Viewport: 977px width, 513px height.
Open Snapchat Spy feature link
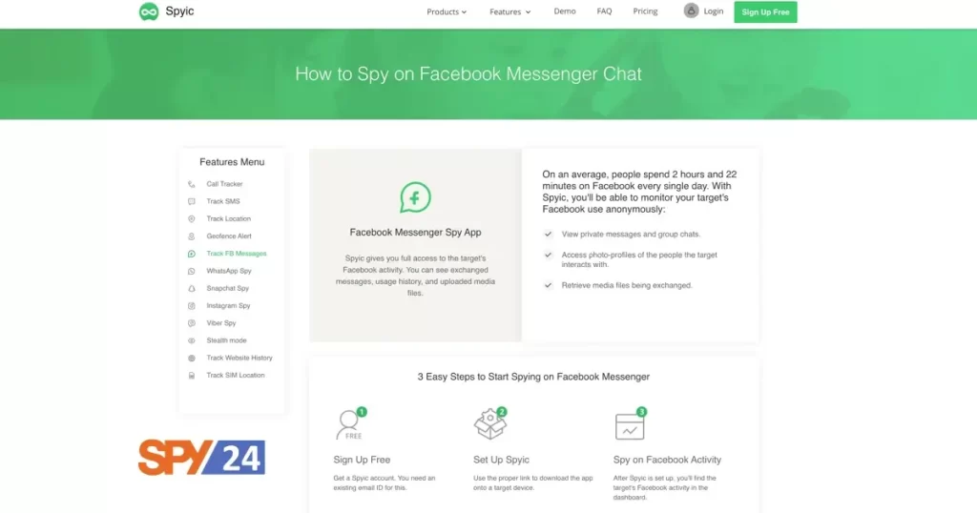pyautogui.click(x=227, y=289)
